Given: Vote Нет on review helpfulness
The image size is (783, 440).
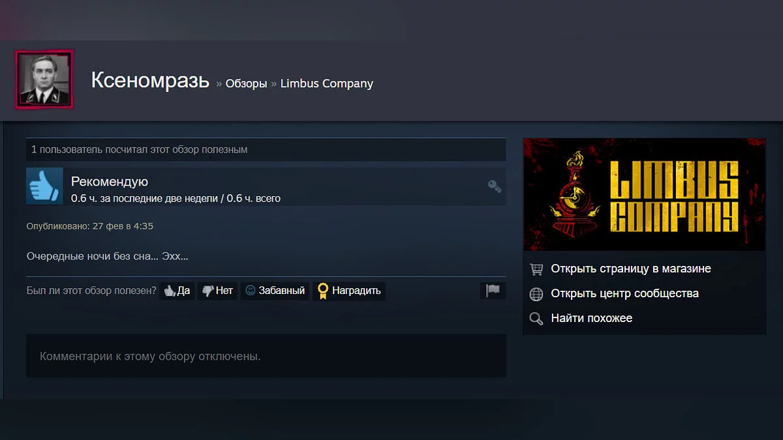Looking at the screenshot, I should 217,291.
